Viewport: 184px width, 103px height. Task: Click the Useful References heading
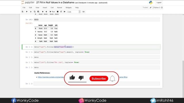pyautogui.click(x=42, y=73)
